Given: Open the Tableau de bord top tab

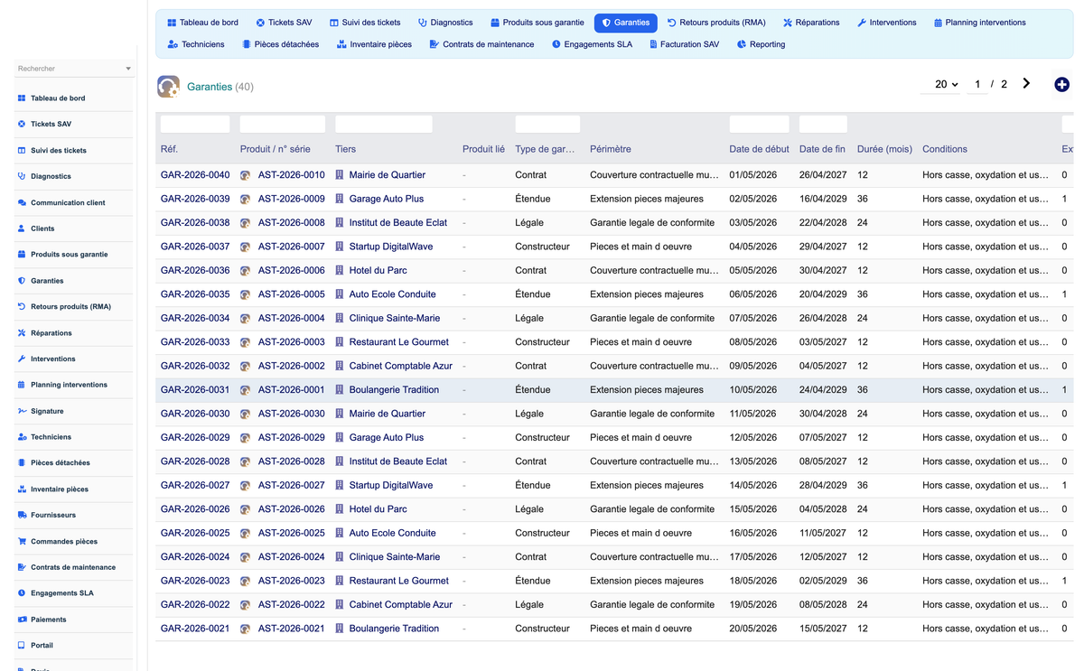Looking at the screenshot, I should coord(202,23).
